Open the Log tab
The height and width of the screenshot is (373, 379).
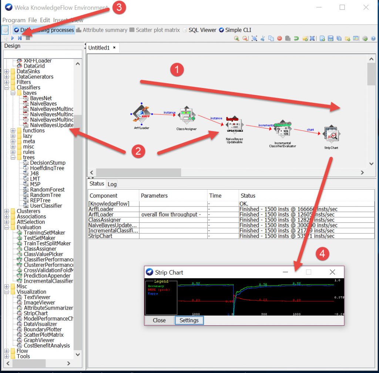pyautogui.click(x=112, y=184)
